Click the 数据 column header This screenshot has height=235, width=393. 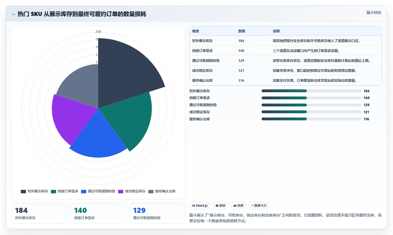242,31
